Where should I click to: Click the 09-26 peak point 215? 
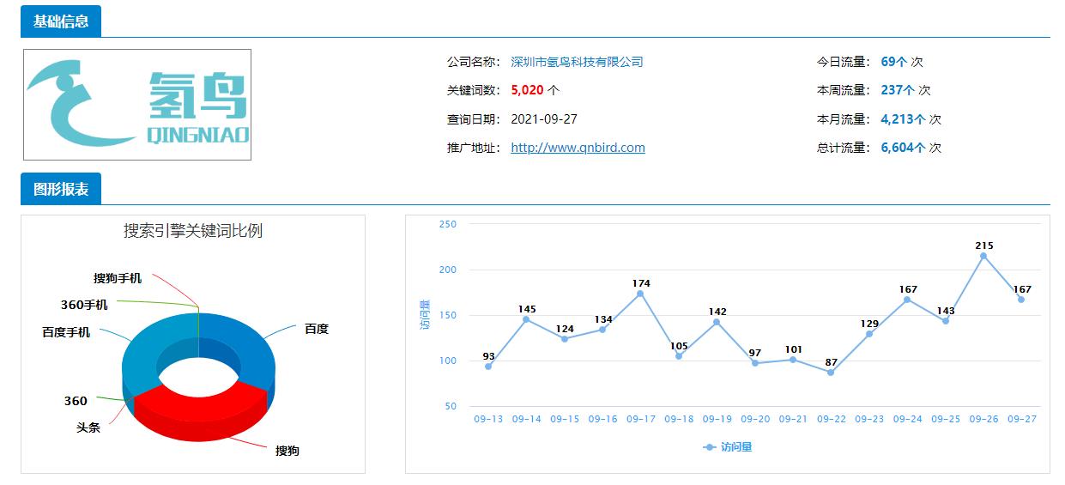coord(983,256)
